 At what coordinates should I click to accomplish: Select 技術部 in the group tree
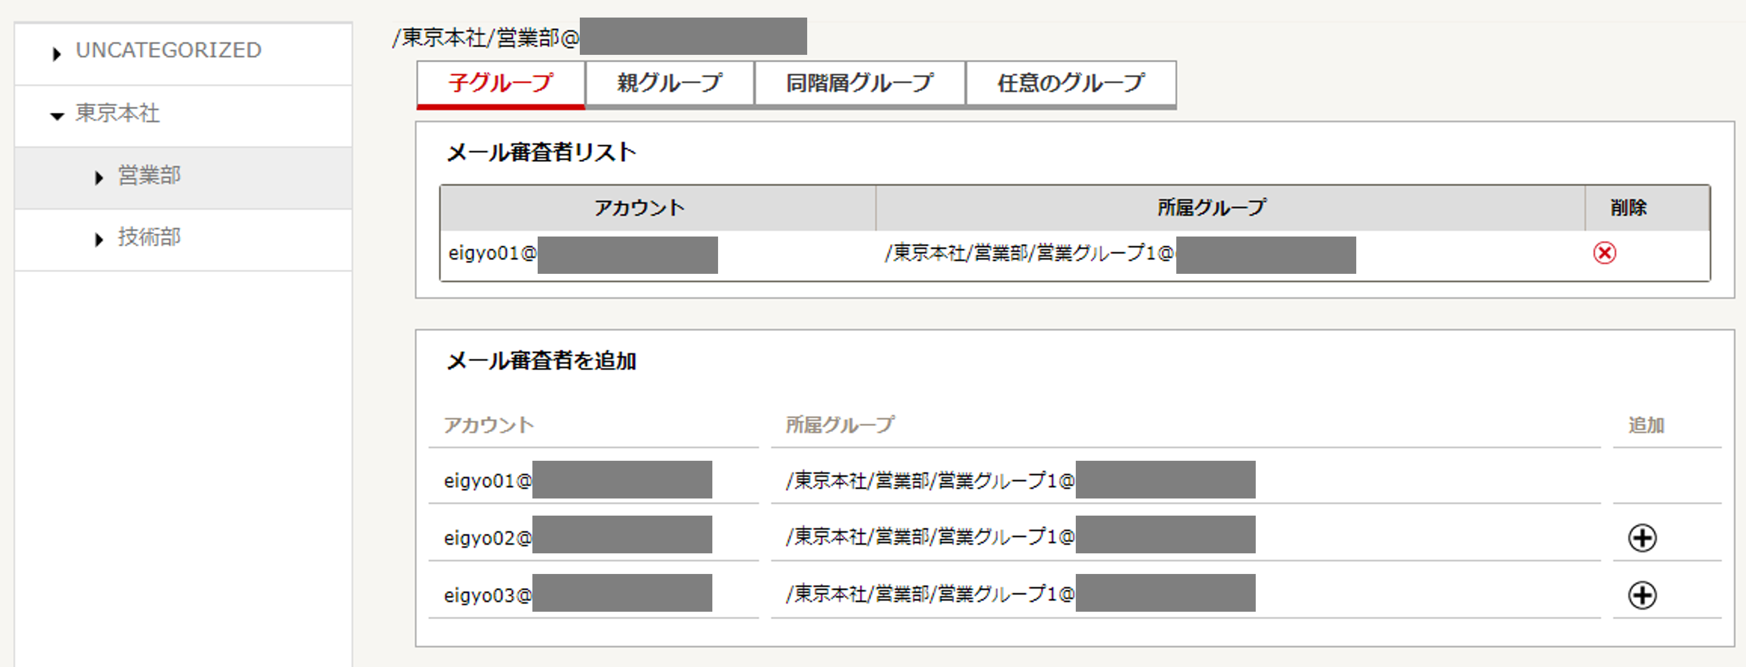149,237
